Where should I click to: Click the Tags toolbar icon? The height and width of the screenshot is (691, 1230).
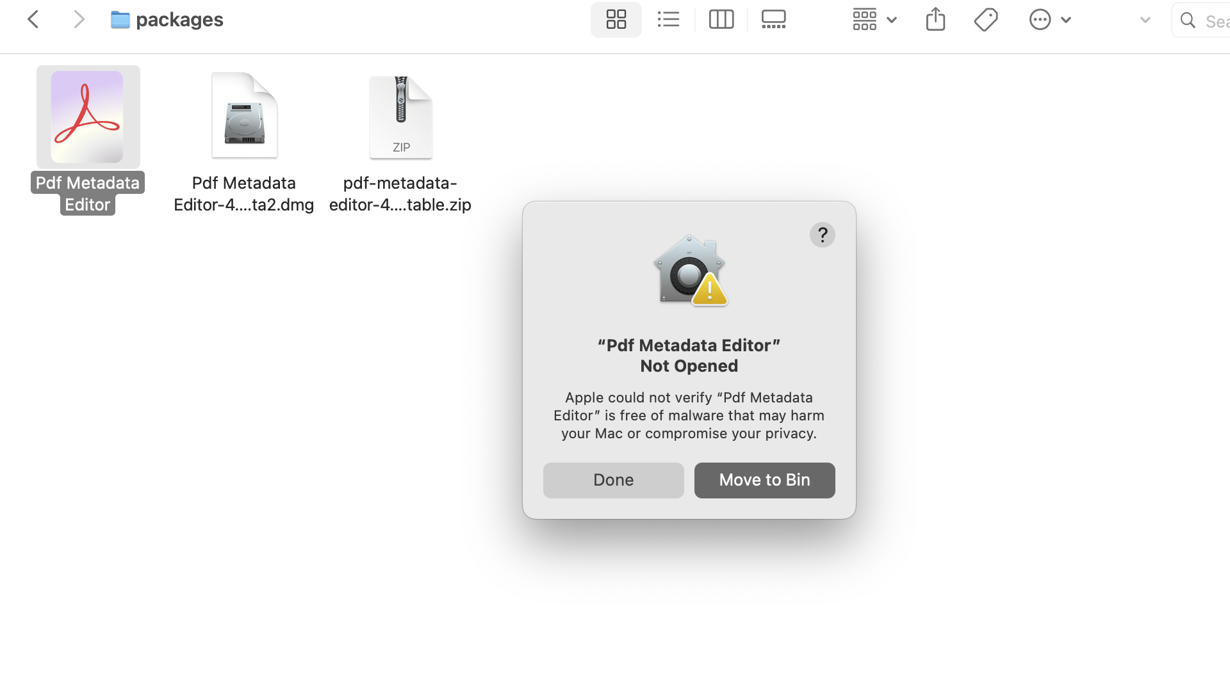point(985,20)
